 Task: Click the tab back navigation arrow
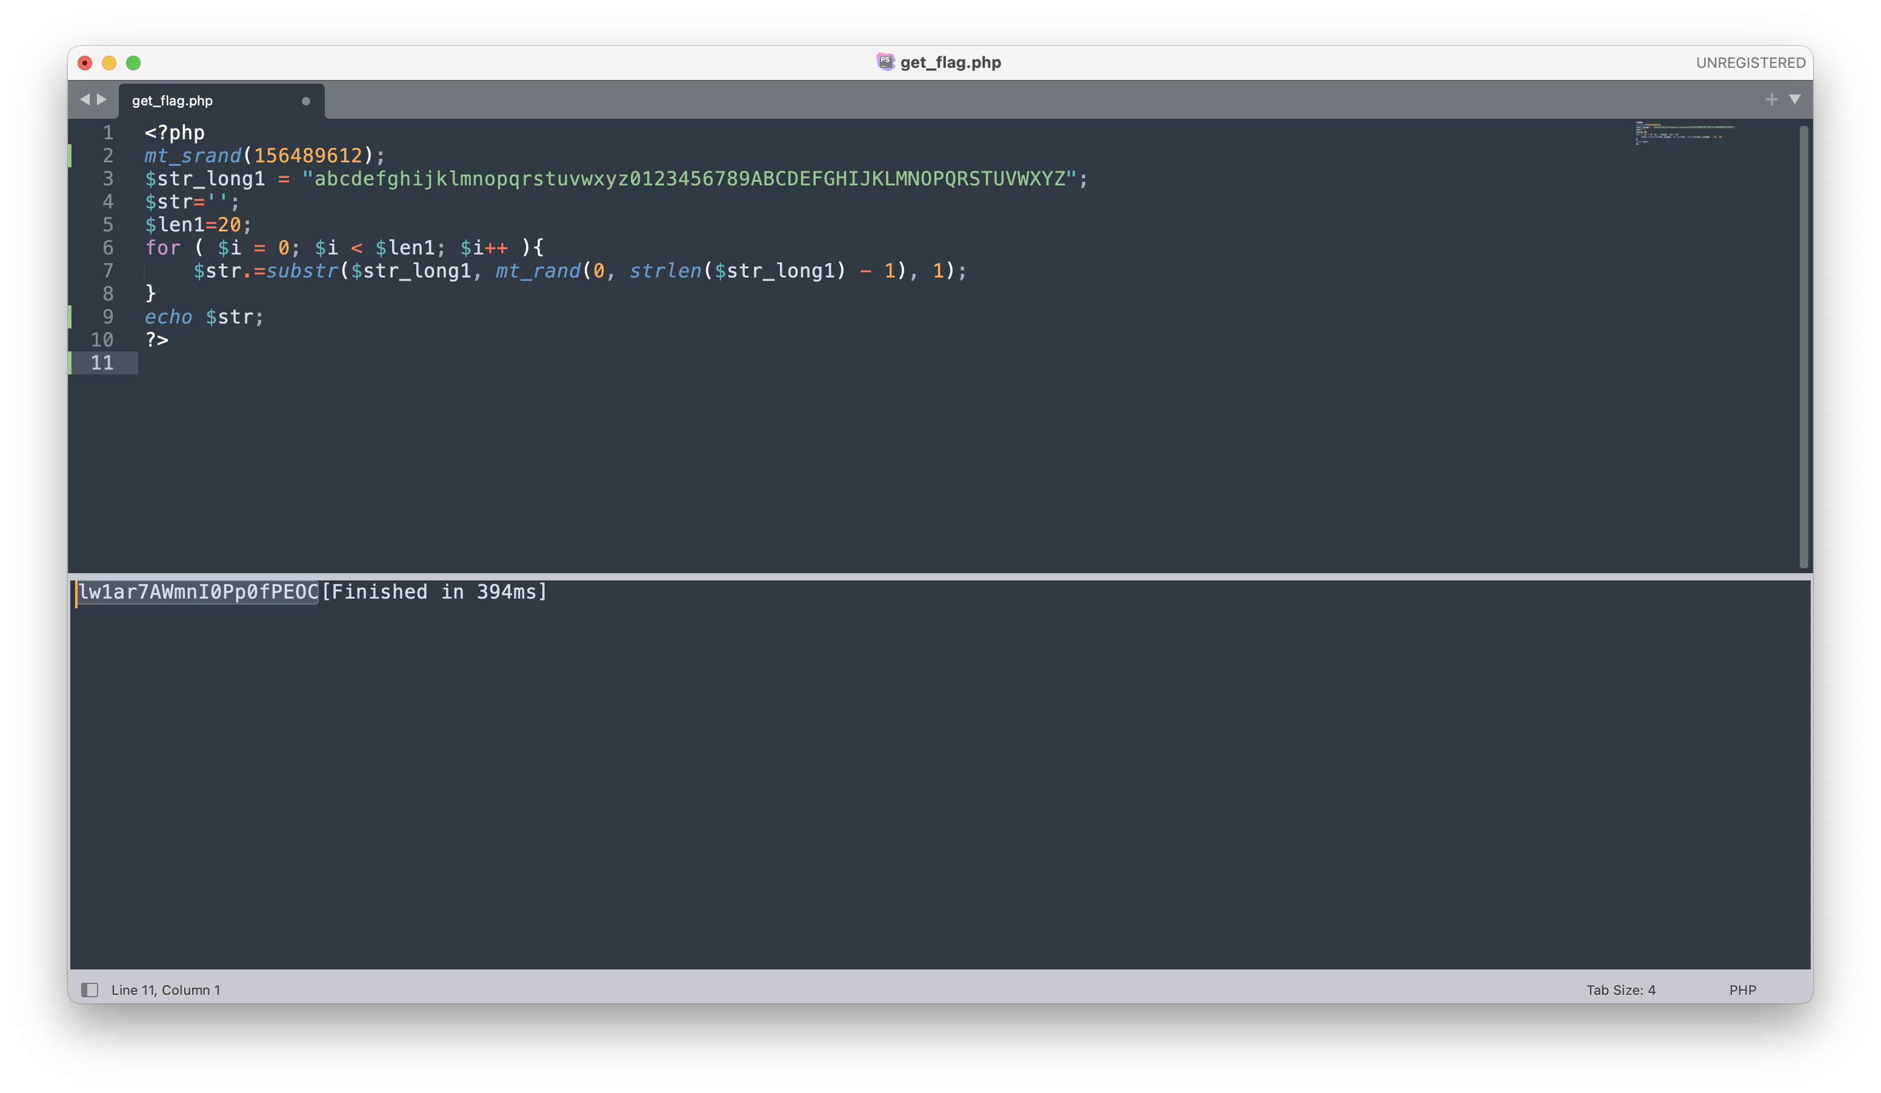tap(84, 99)
